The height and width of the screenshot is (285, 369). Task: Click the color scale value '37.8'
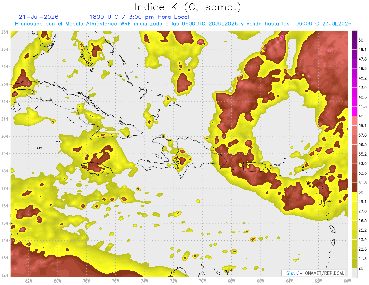point(363,135)
